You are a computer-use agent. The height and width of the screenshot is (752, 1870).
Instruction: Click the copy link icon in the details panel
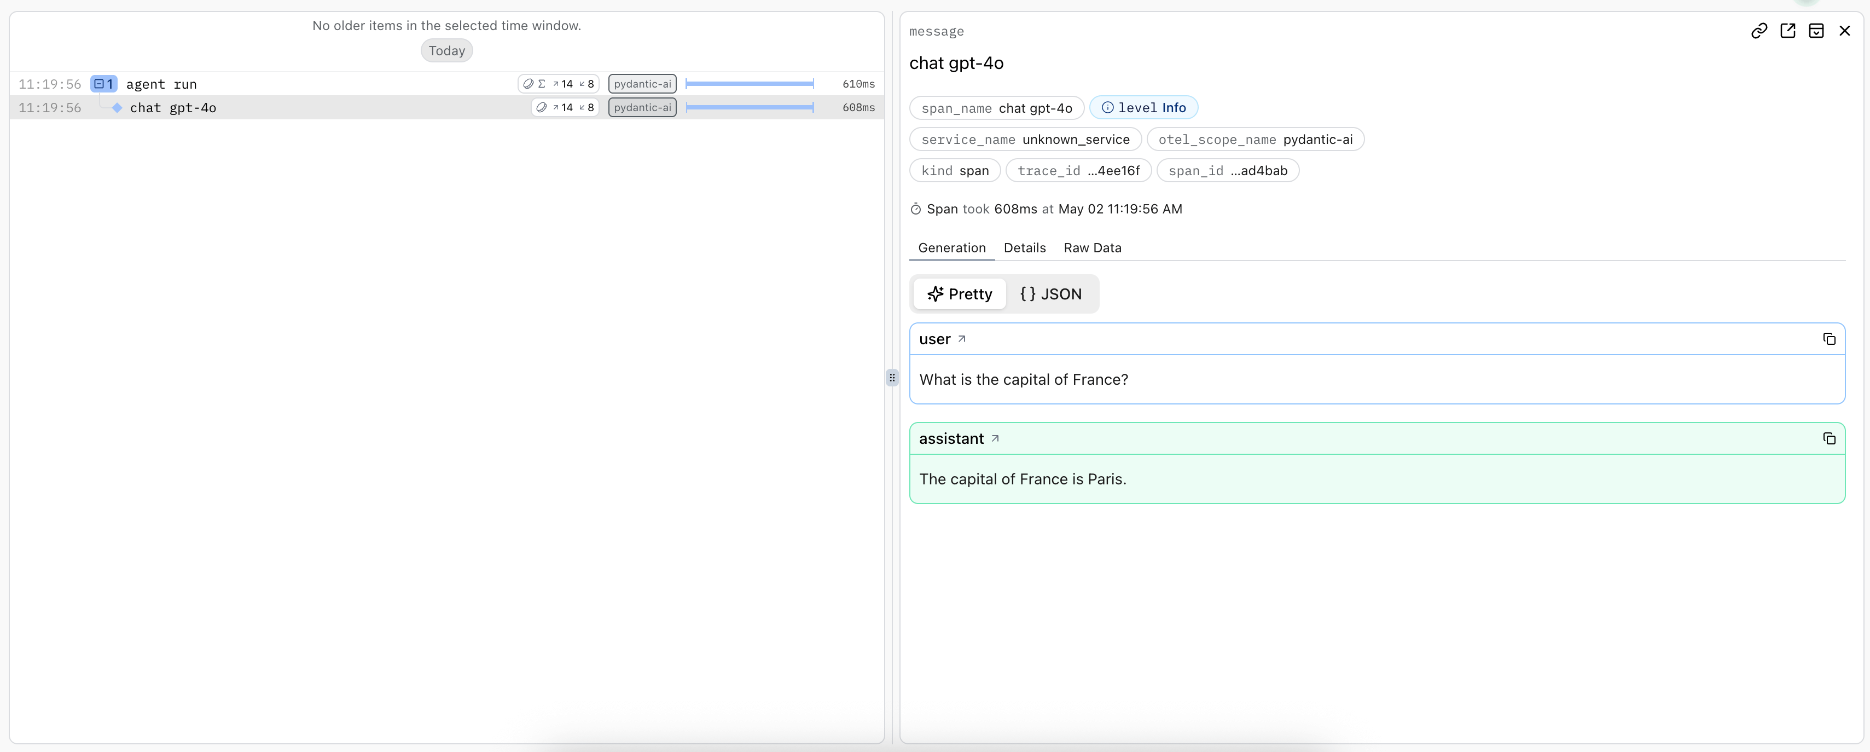1759,31
